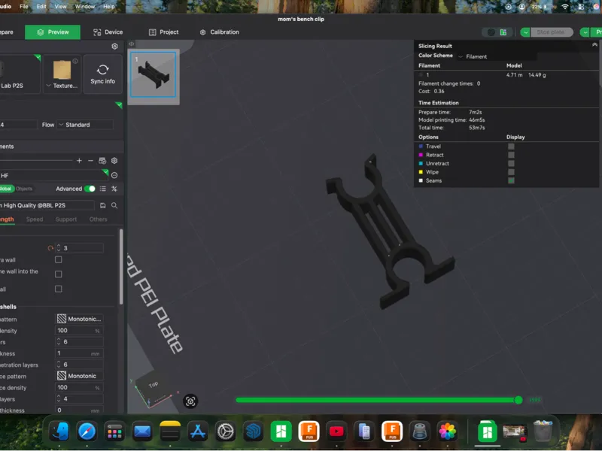Open top surface pattern Monotonic... dropdown
The height and width of the screenshot is (451, 602).
pyautogui.click(x=80, y=319)
